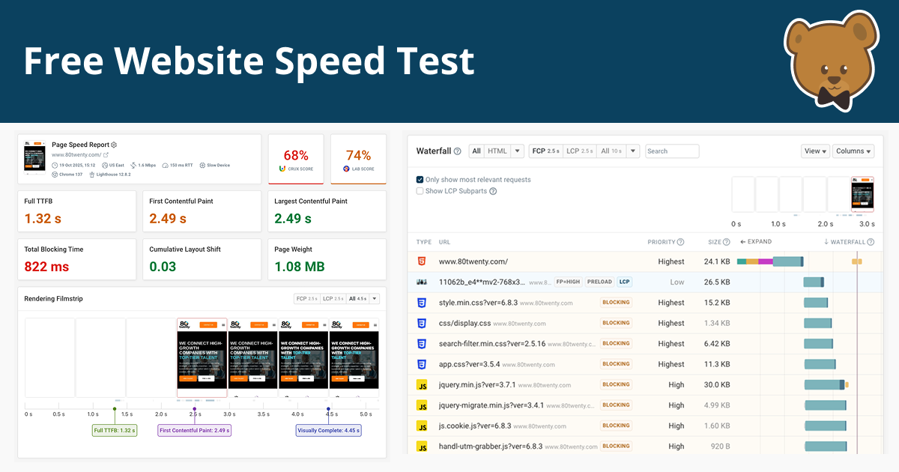
Task: Click the help icon next to Waterfall title
Action: tap(458, 151)
